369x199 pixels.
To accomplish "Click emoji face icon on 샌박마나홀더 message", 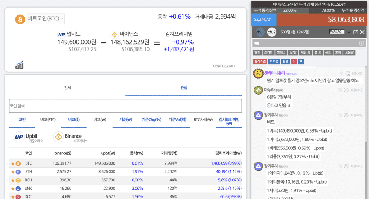I will click(348, 73).
